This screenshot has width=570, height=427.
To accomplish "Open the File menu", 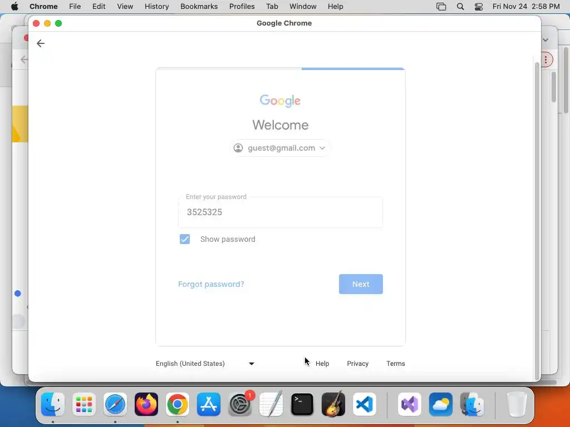I will click(75, 7).
